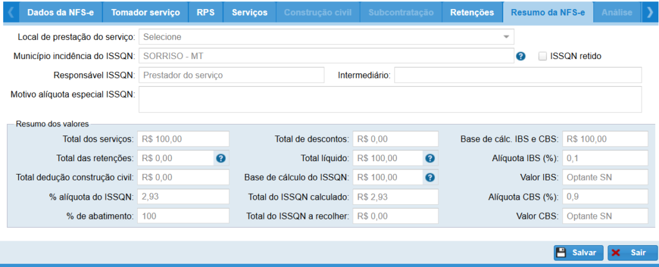Select the Serviços tab

tap(250, 12)
